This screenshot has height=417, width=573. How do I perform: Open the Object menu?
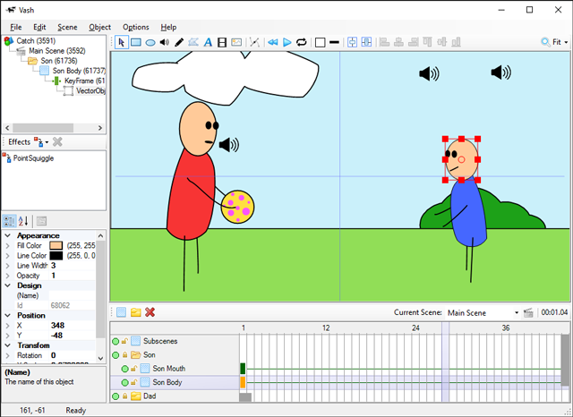pyautogui.click(x=99, y=27)
